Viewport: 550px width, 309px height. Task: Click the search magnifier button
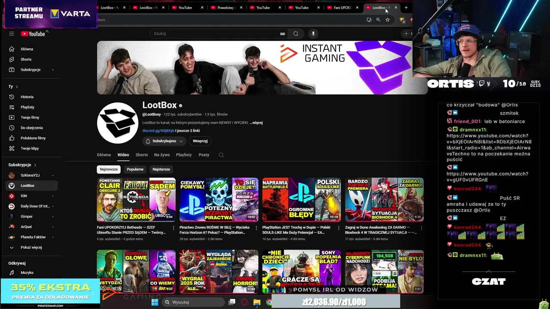click(296, 33)
